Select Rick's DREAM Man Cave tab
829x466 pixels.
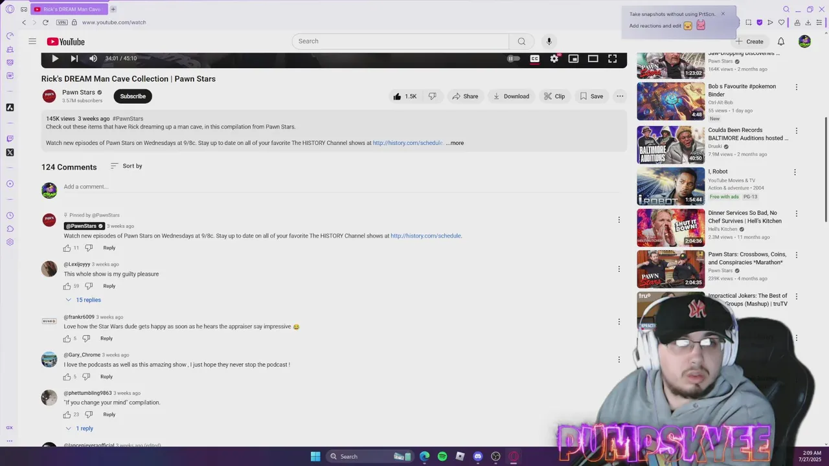point(68,9)
